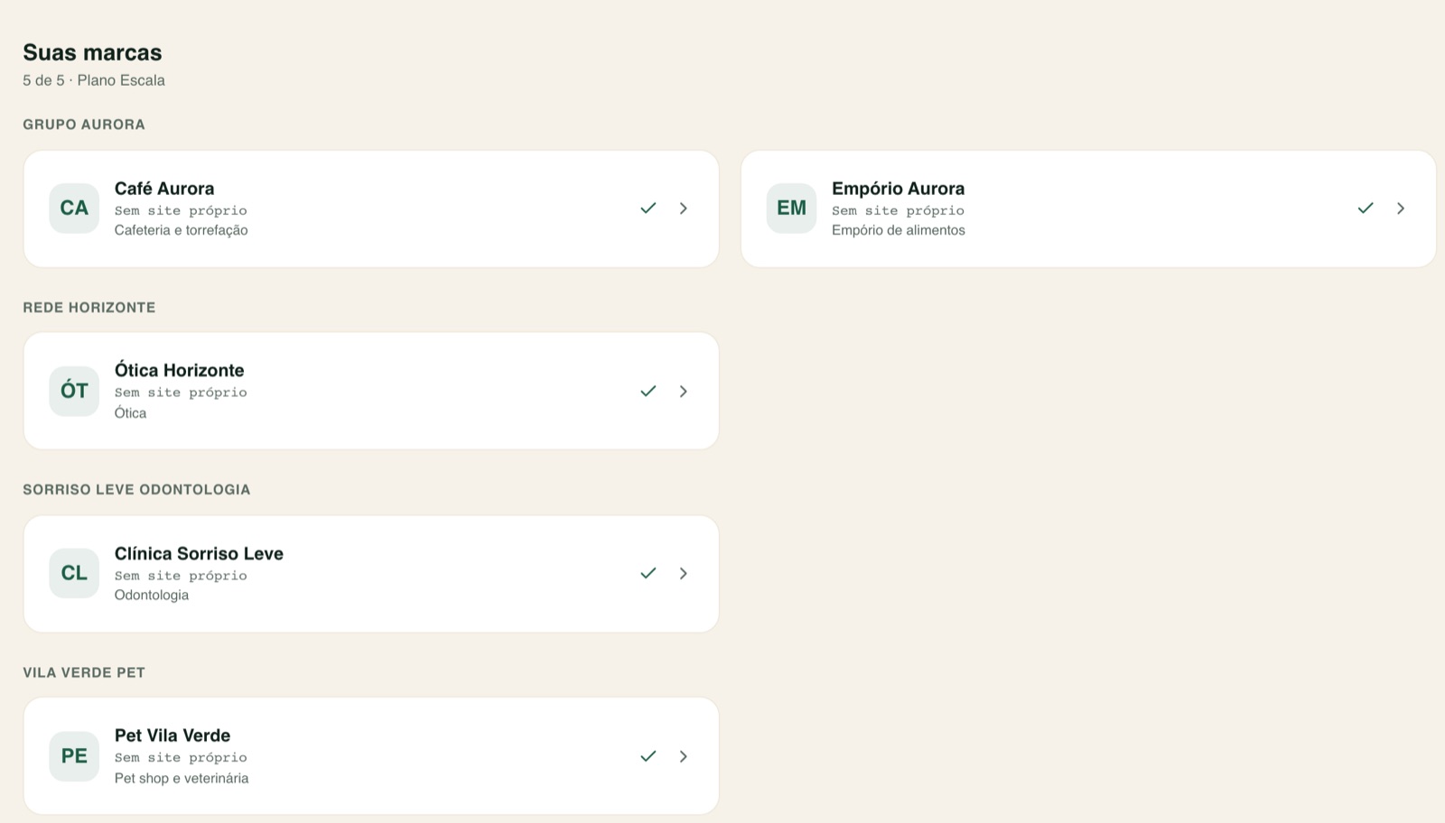Select the Café Aurora brand name
Screen dimensions: 1445x823
coord(164,189)
